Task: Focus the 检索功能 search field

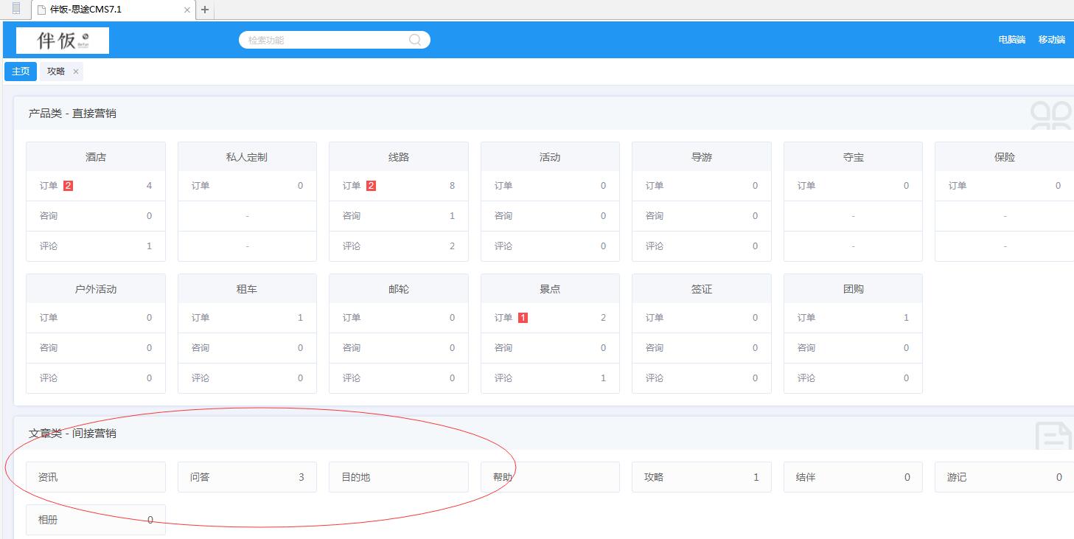Action: tap(324, 40)
